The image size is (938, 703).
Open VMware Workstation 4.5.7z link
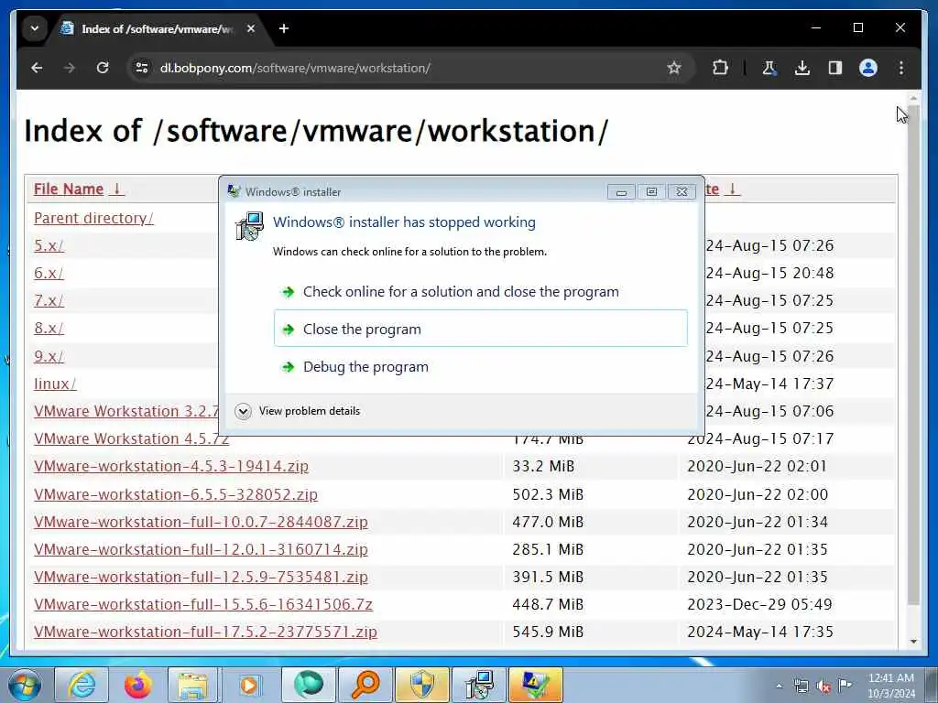click(x=131, y=438)
